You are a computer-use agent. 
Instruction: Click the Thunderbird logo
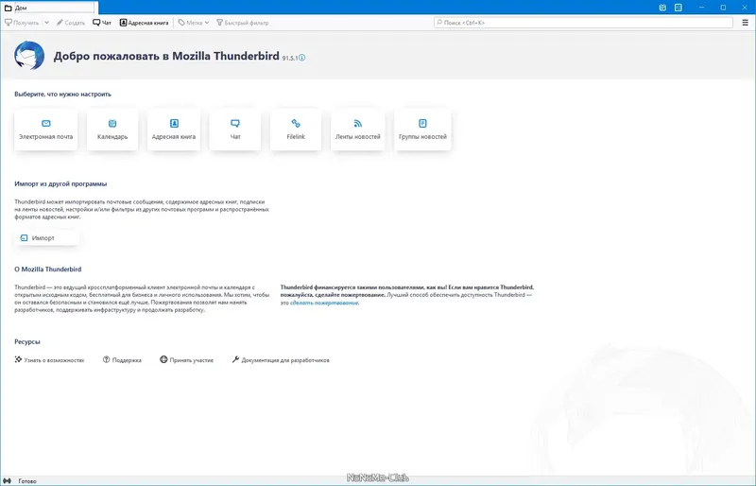[29, 56]
